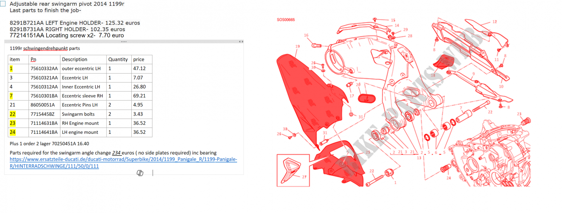
Task: Click the SOS00665 label in the diagram
Action: coord(286,20)
